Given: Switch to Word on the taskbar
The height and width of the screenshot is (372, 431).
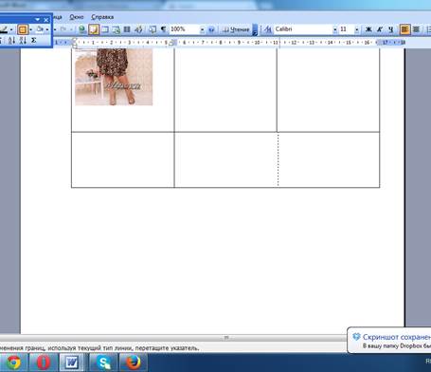Looking at the screenshot, I should (x=72, y=363).
